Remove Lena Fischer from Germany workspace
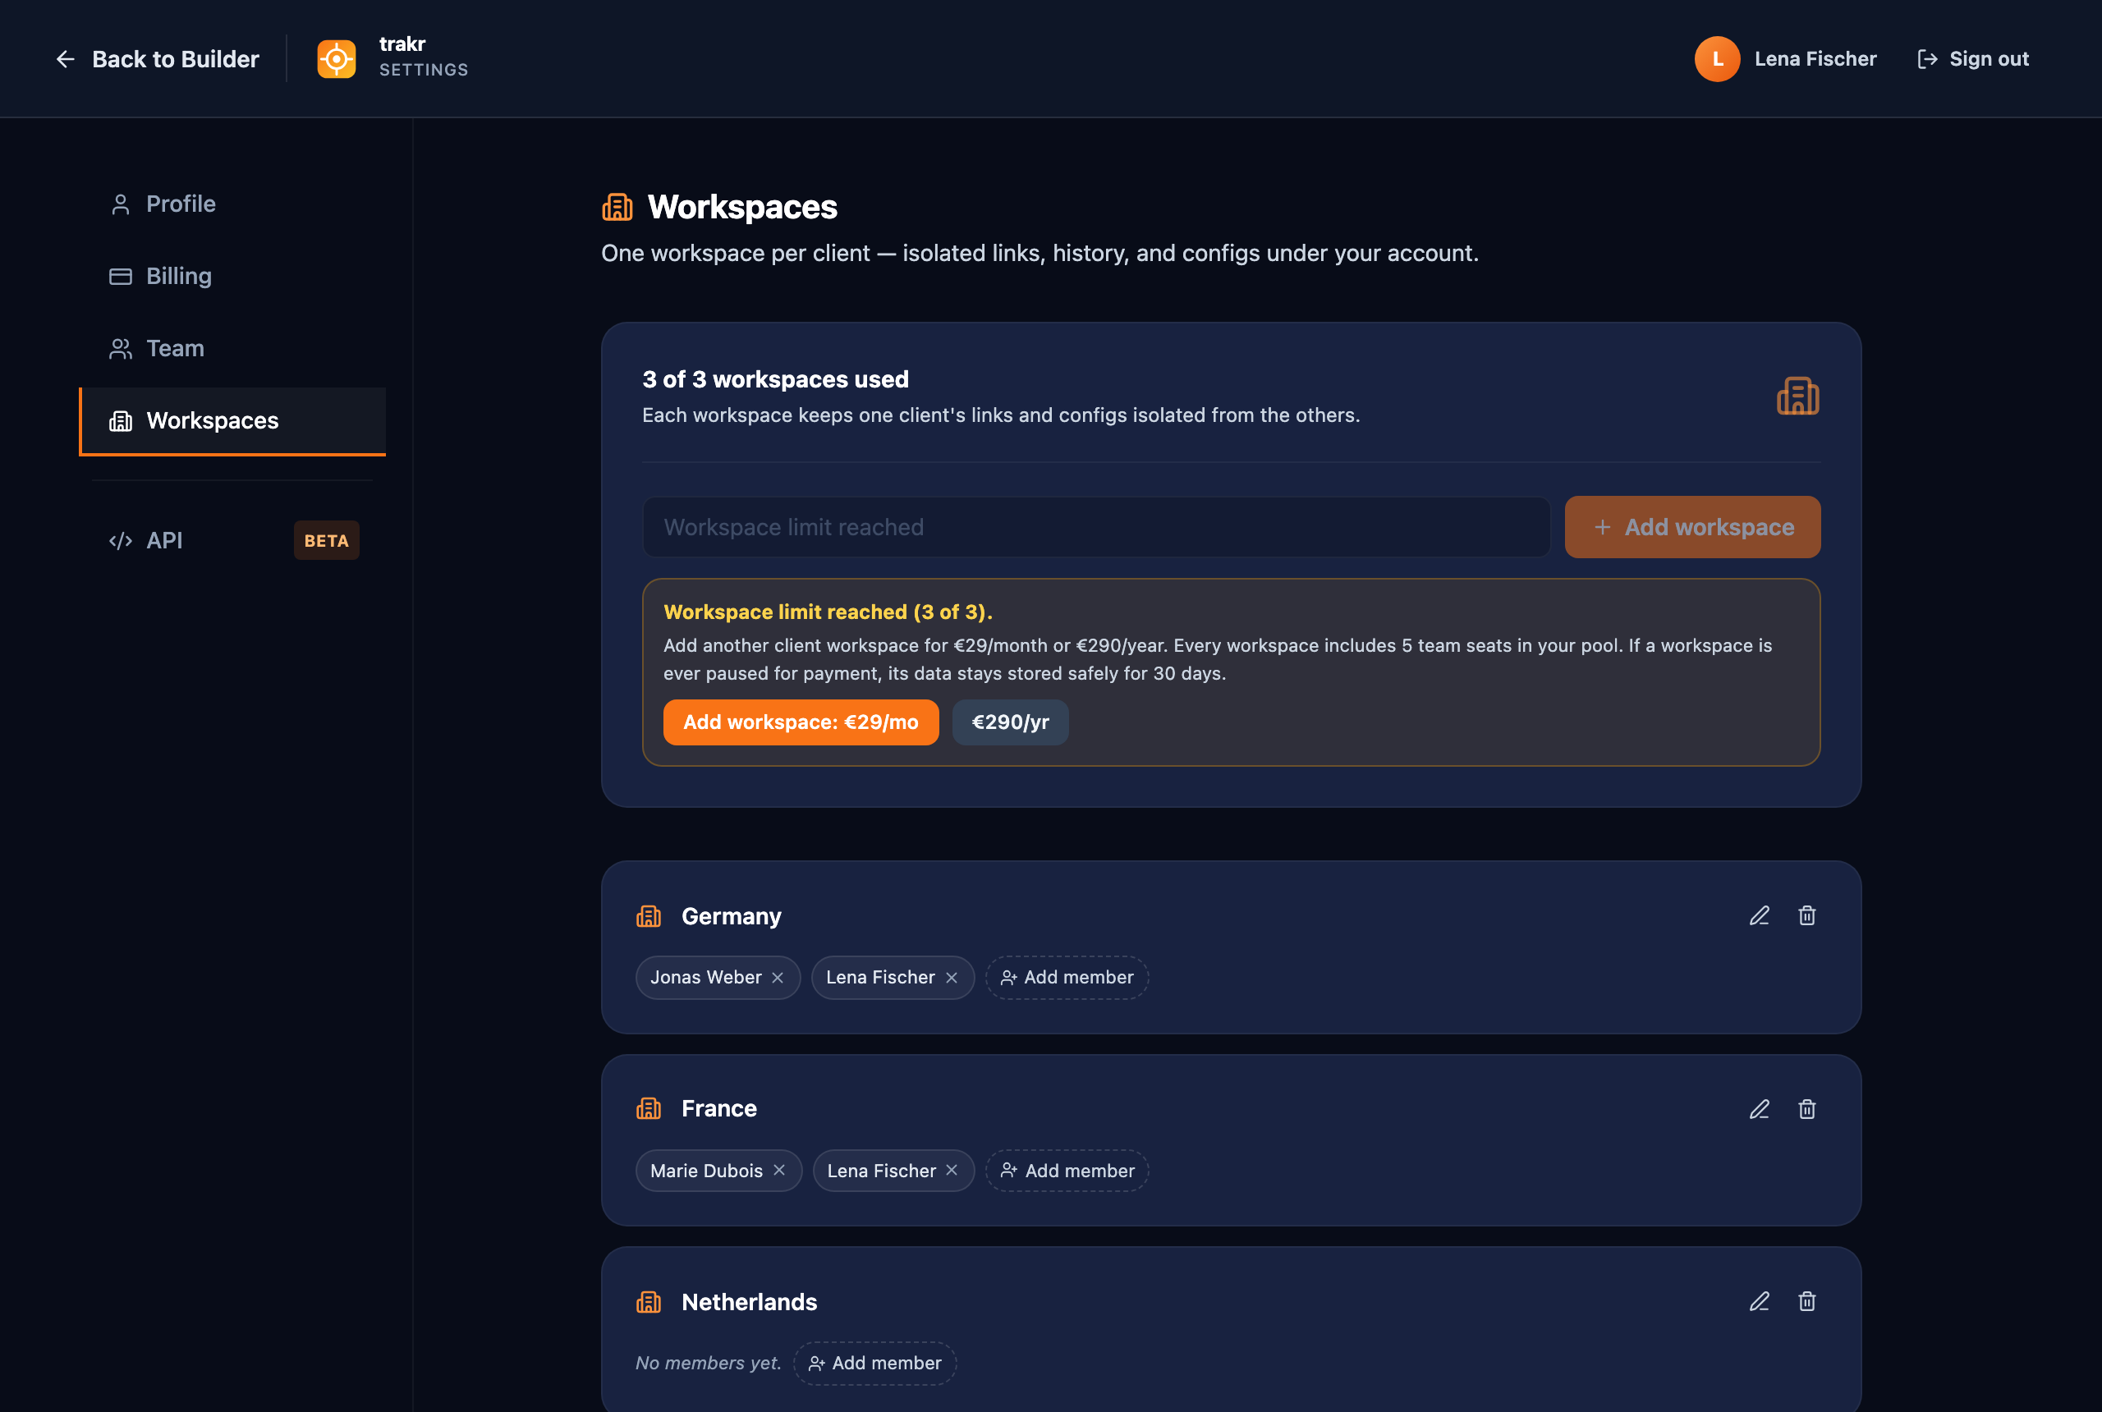Viewport: 2102px width, 1412px height. pos(951,978)
